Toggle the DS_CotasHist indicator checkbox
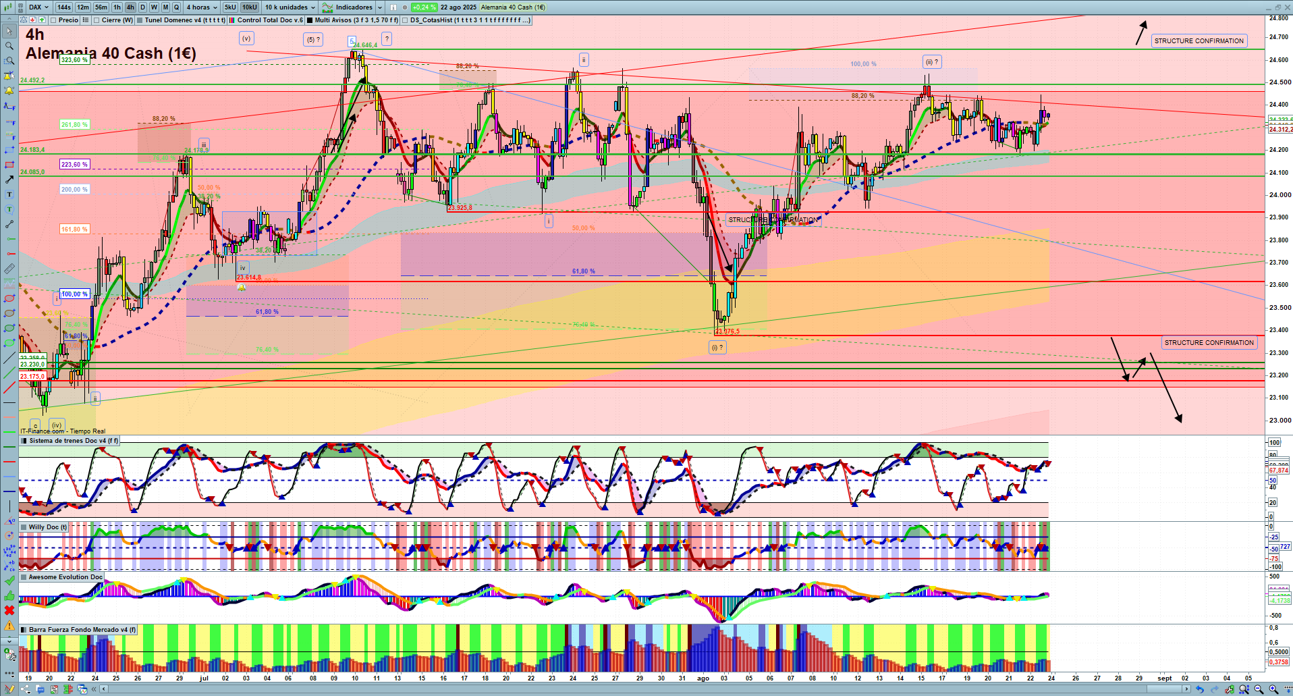The image size is (1293, 696). tap(405, 20)
